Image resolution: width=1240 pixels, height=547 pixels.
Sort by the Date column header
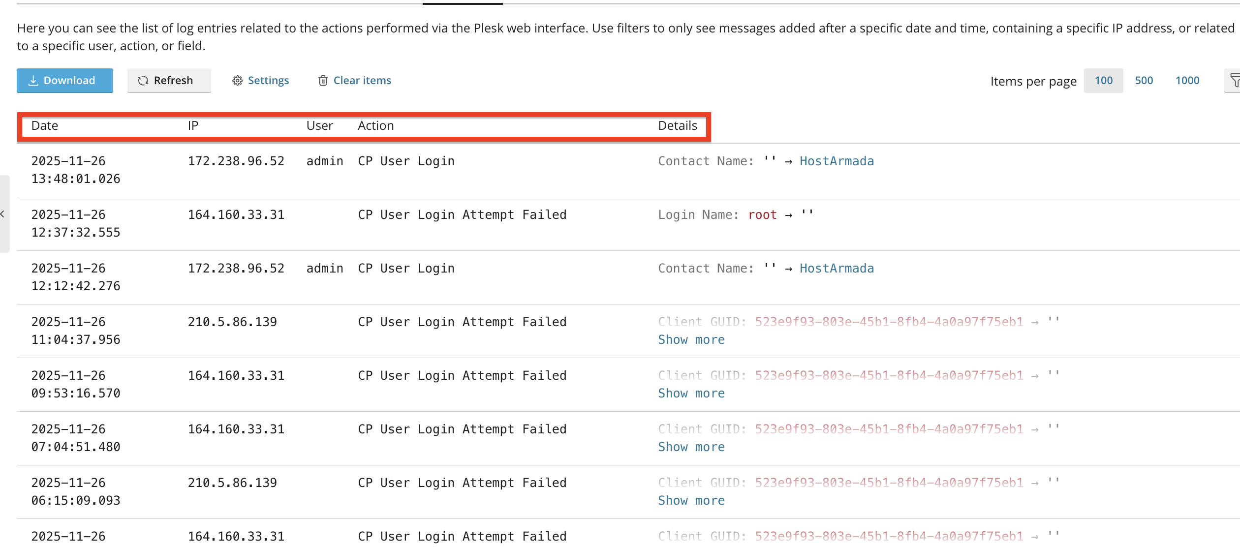tap(45, 126)
